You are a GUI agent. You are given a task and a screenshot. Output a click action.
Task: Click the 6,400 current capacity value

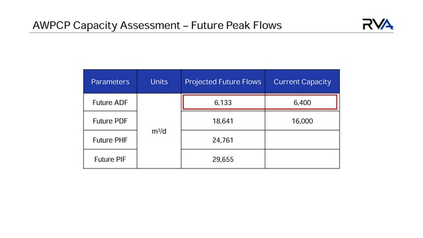tap(302, 102)
